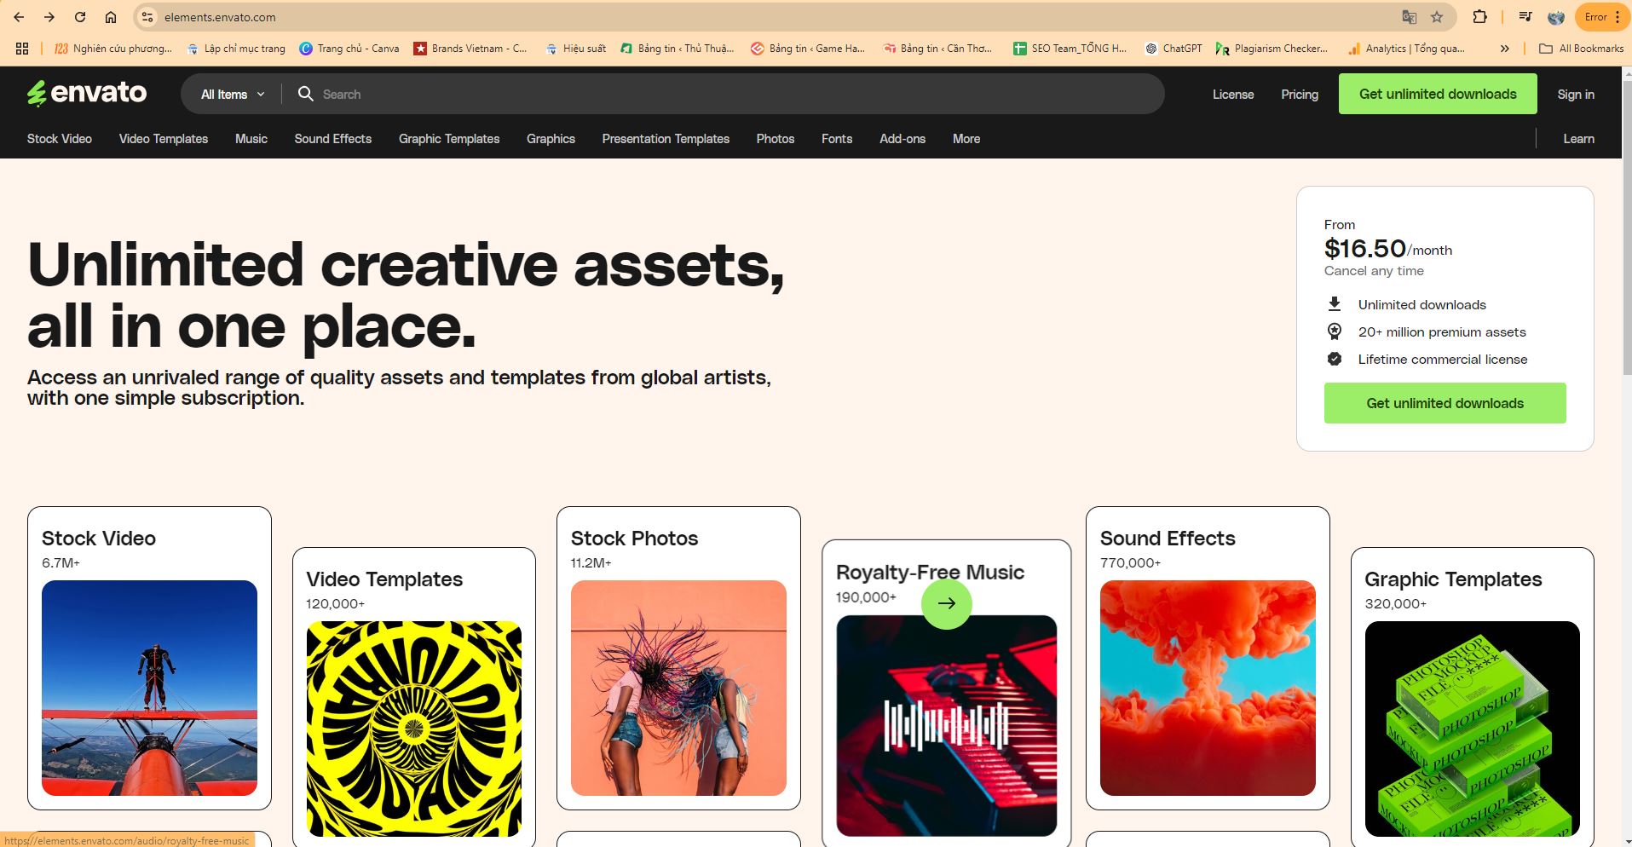This screenshot has height=847, width=1632.
Task: Open Presentation Templates menu item
Action: pos(666,139)
